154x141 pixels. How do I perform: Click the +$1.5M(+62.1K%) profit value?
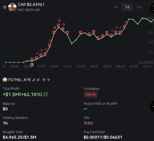coord(22,94)
